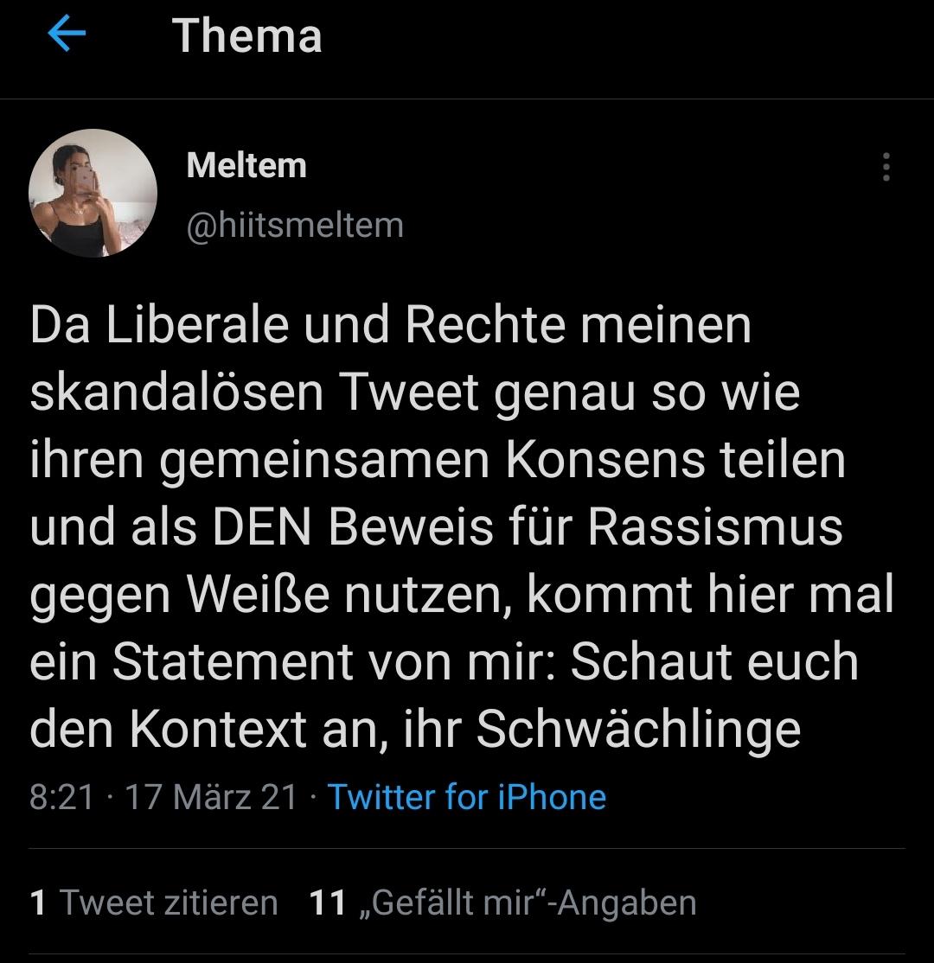Open the @hiitsmeltem handle
The height and width of the screenshot is (963, 934).
pyautogui.click(x=295, y=226)
